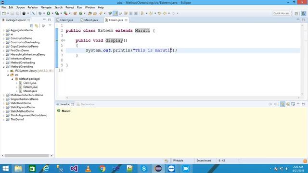Click the Open Task toolbar icon
The height and width of the screenshot is (173, 308).
[x=95, y=13]
